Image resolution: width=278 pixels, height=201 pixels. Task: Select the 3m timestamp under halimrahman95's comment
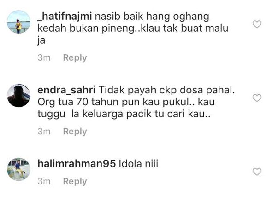click(44, 181)
